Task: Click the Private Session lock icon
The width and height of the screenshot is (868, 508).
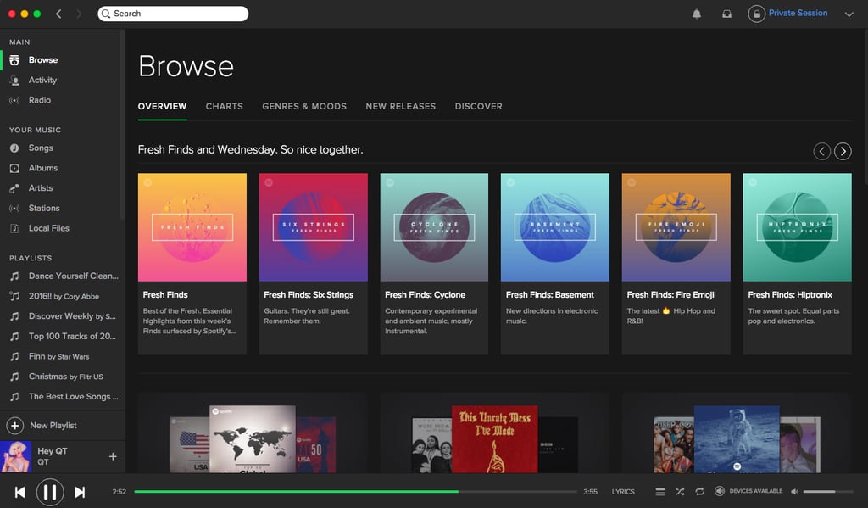Action: tap(757, 14)
